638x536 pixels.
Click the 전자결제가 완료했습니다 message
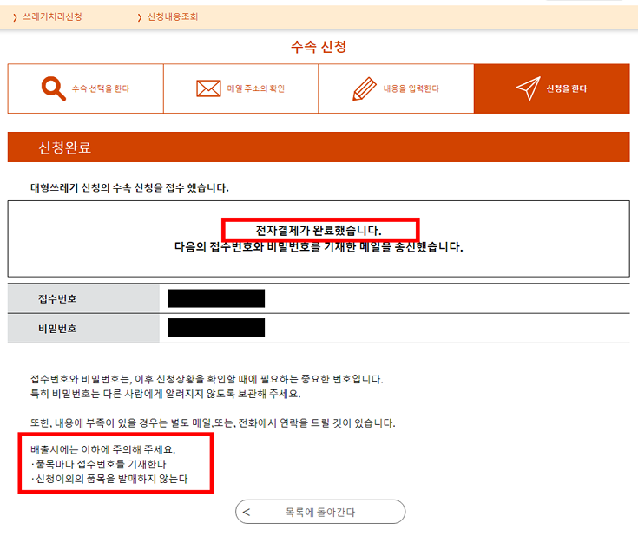click(x=319, y=230)
